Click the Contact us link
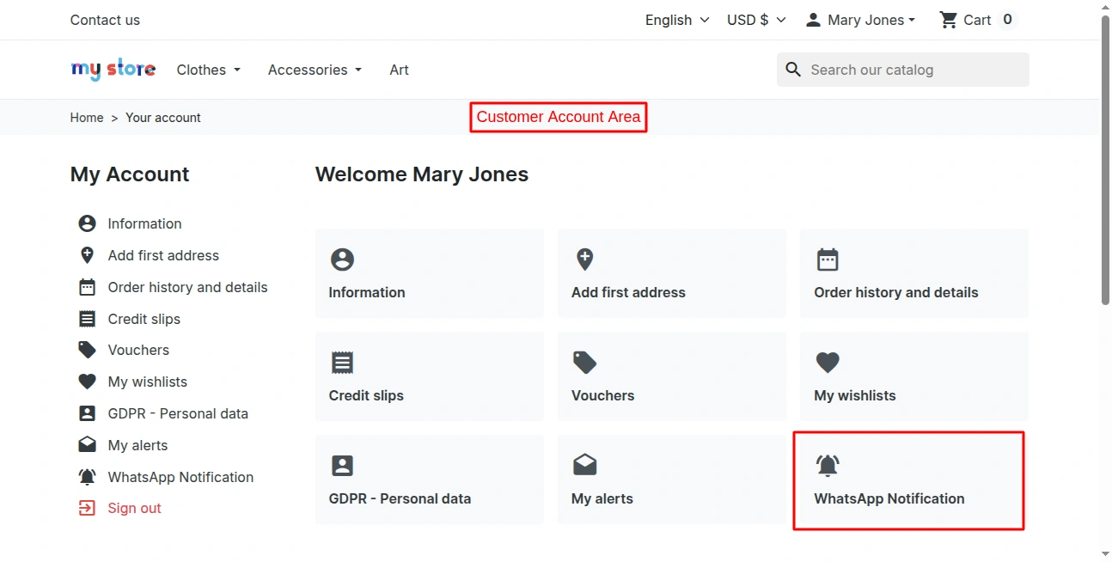This screenshot has height=562, width=1112. pos(104,19)
